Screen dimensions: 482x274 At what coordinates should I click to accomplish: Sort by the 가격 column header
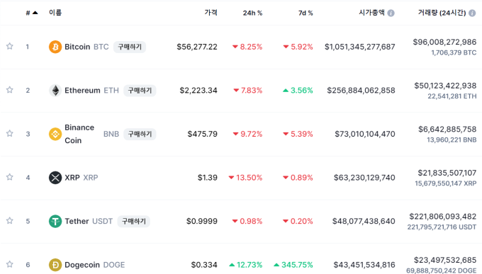[x=211, y=13]
